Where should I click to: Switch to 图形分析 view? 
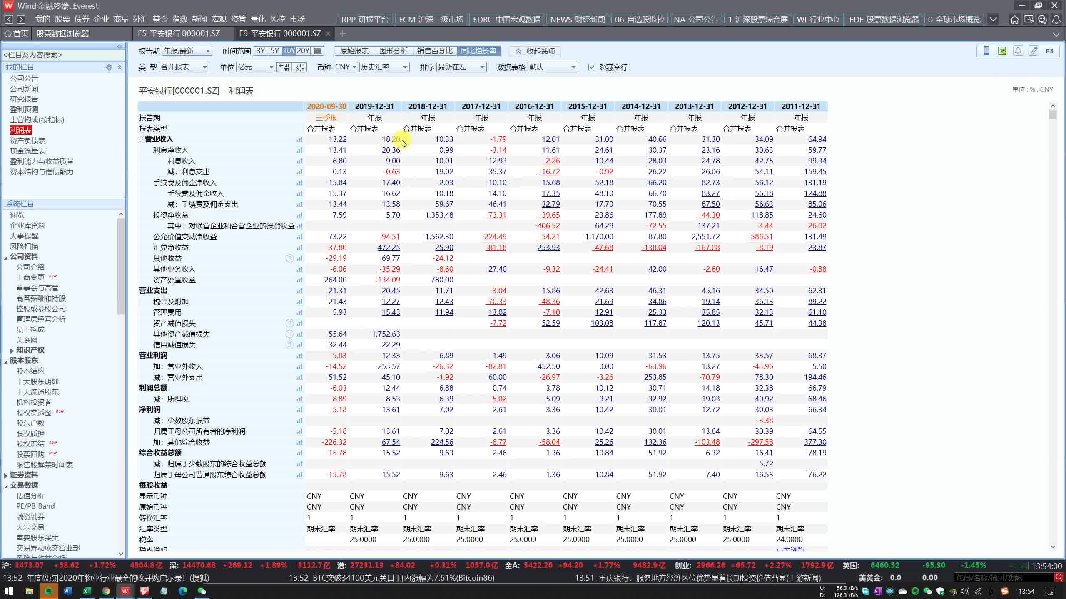(393, 51)
